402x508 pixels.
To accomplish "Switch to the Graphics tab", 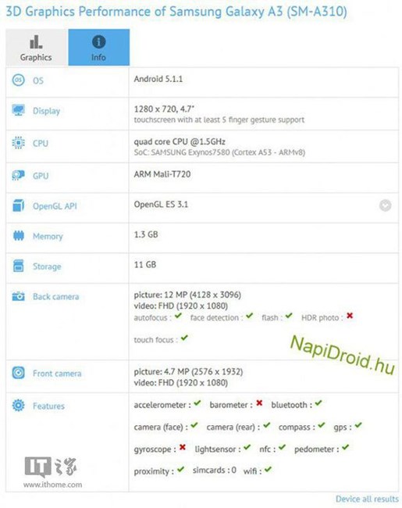I will [x=36, y=48].
